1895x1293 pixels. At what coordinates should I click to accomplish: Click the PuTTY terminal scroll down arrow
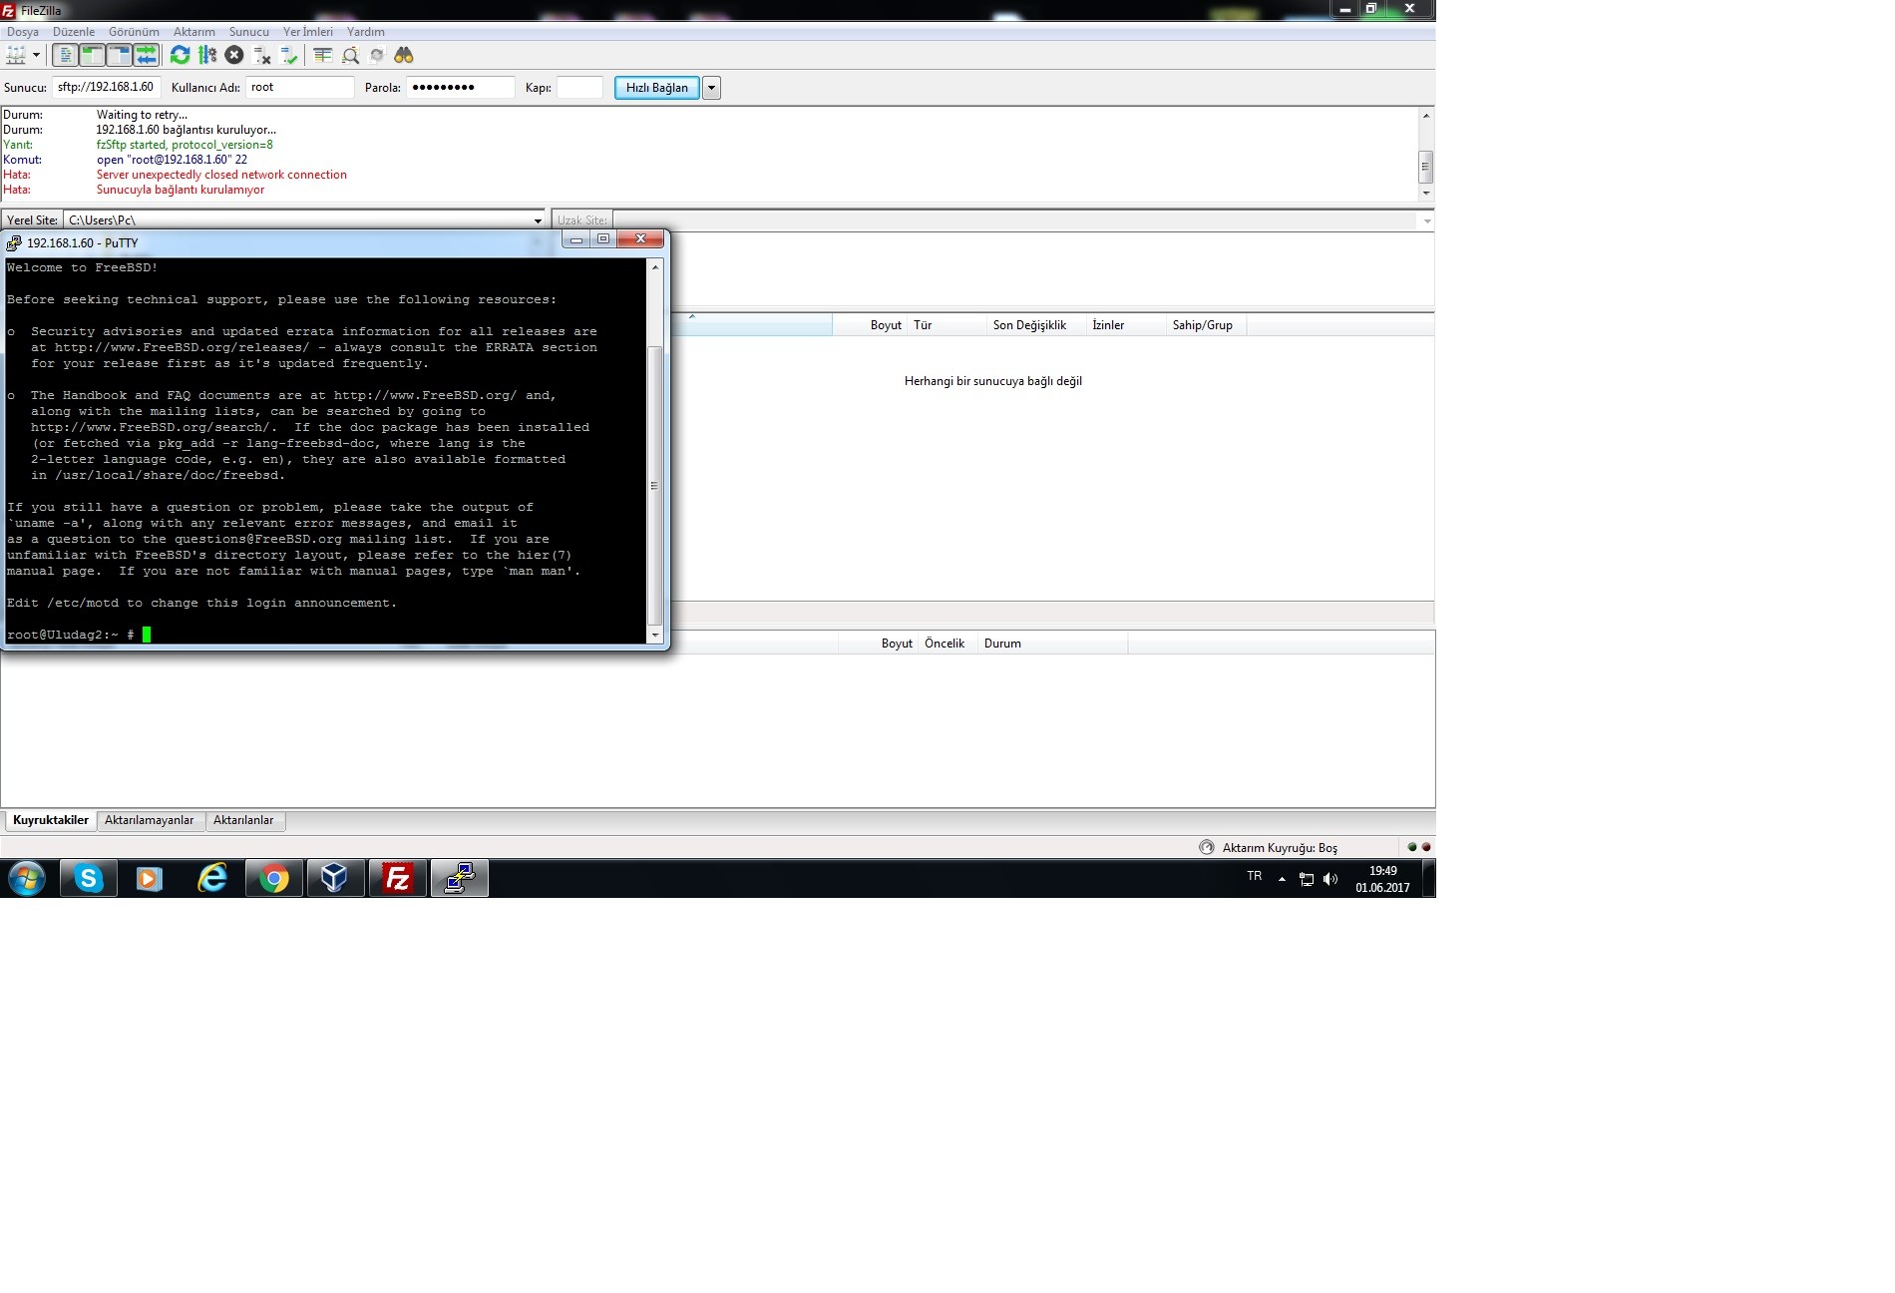point(655,635)
